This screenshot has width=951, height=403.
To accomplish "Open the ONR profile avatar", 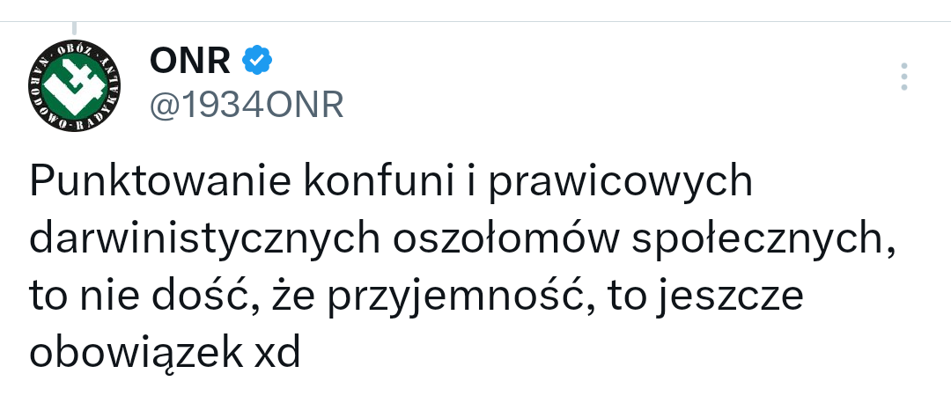I will [75, 84].
